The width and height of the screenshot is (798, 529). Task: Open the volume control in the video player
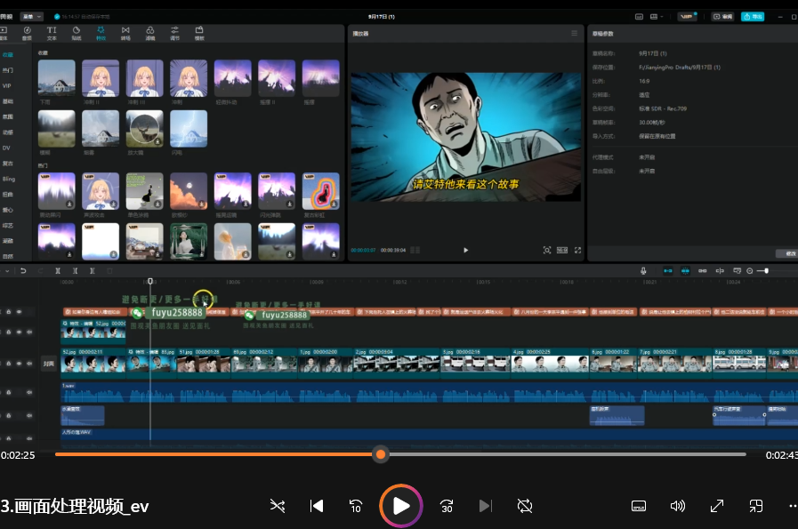[x=677, y=506]
